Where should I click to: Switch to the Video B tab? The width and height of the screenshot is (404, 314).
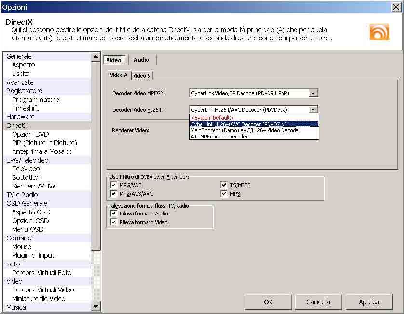(142, 76)
